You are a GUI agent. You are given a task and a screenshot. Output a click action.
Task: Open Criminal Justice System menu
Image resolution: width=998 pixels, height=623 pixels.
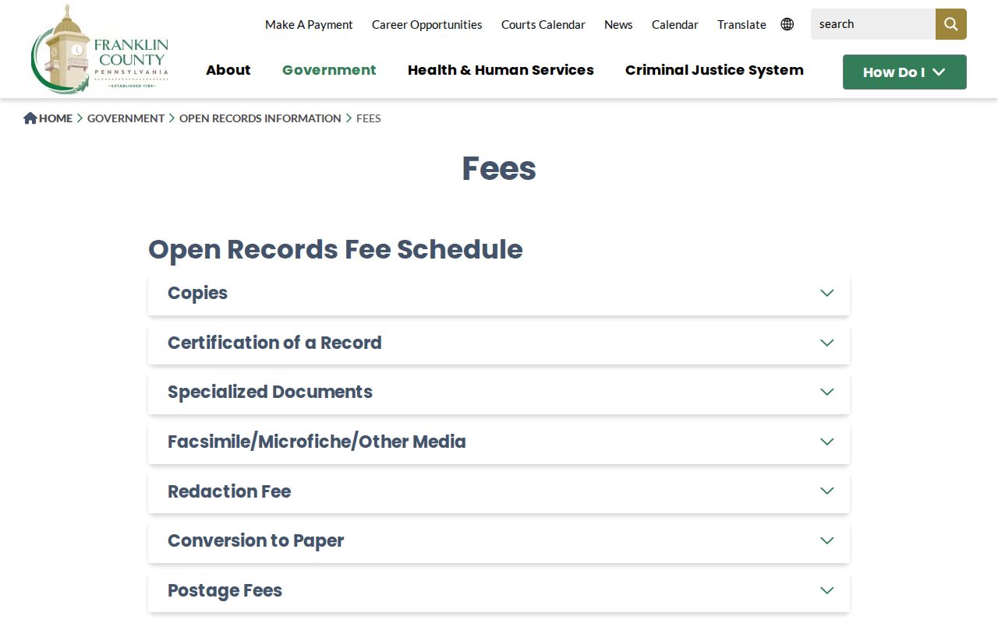pos(714,70)
